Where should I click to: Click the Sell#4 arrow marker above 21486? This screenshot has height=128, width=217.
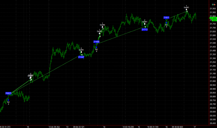(x=102, y=27)
